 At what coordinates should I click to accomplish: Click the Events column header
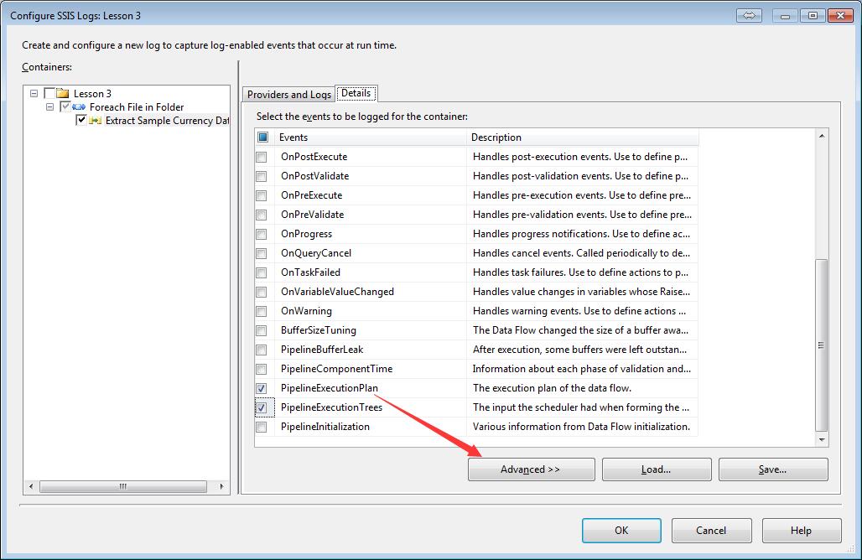coord(370,137)
